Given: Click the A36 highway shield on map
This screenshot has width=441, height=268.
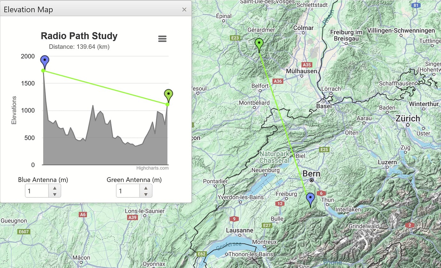Looking at the screenshot, I should tap(278, 81).
